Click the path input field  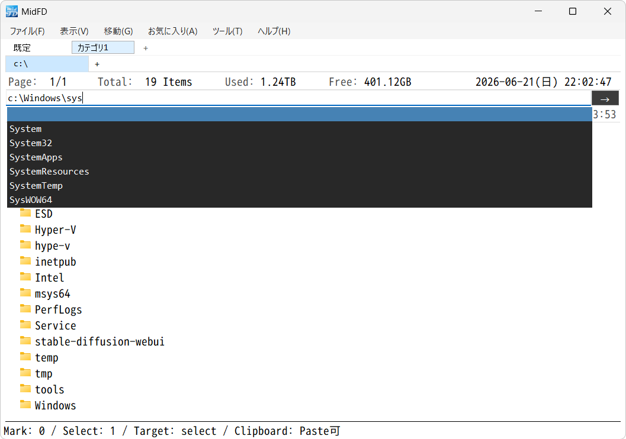[298, 98]
